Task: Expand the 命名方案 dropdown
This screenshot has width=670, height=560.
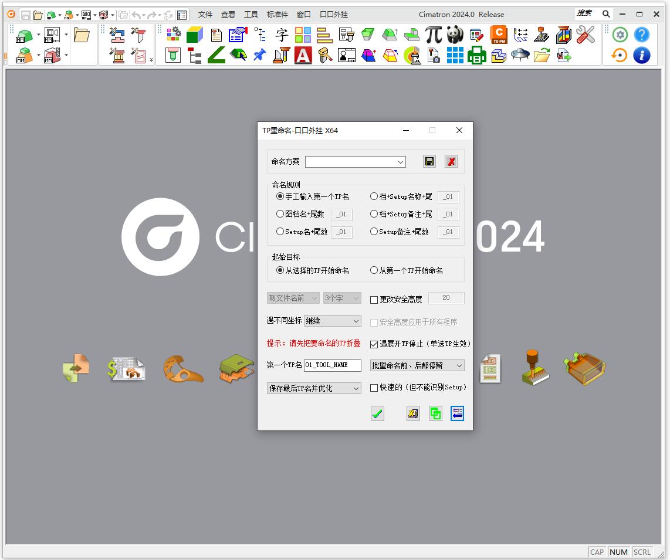Action: [x=401, y=162]
